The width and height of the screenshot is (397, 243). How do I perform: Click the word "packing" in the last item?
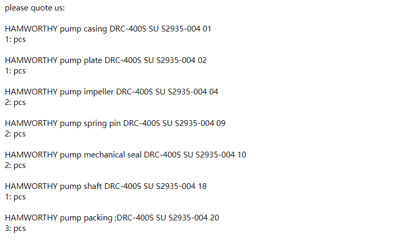click(x=98, y=218)
